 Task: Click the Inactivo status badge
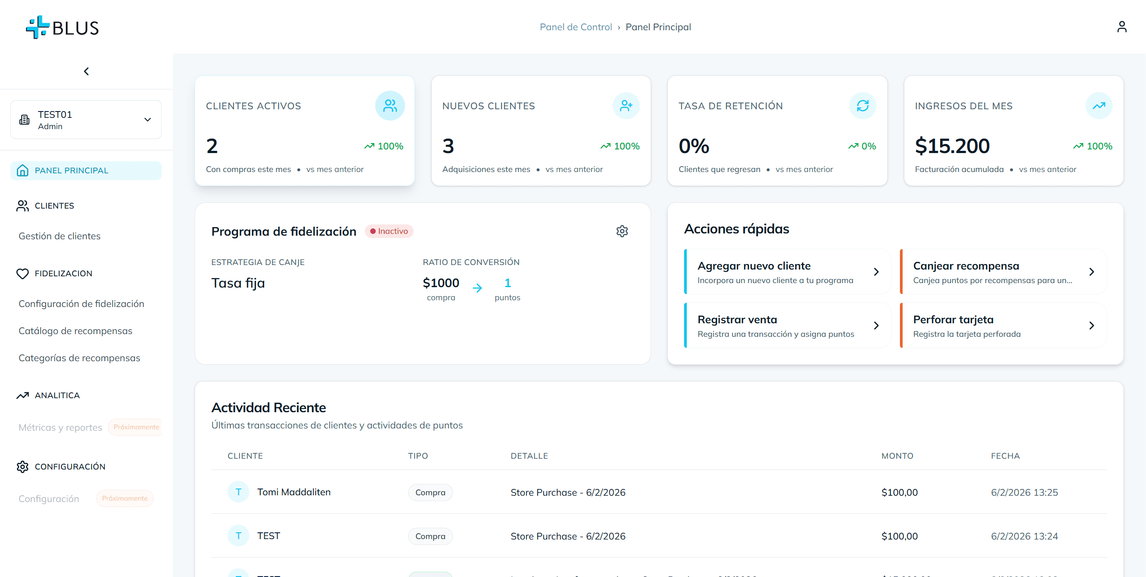[x=389, y=231]
